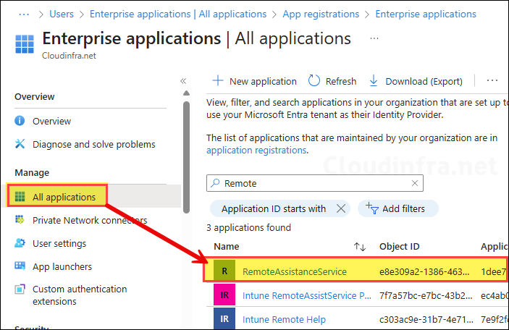Screen dimensions: 509x330
Task: Open the toolbar overflow ellipsis menu
Action: pos(492,81)
